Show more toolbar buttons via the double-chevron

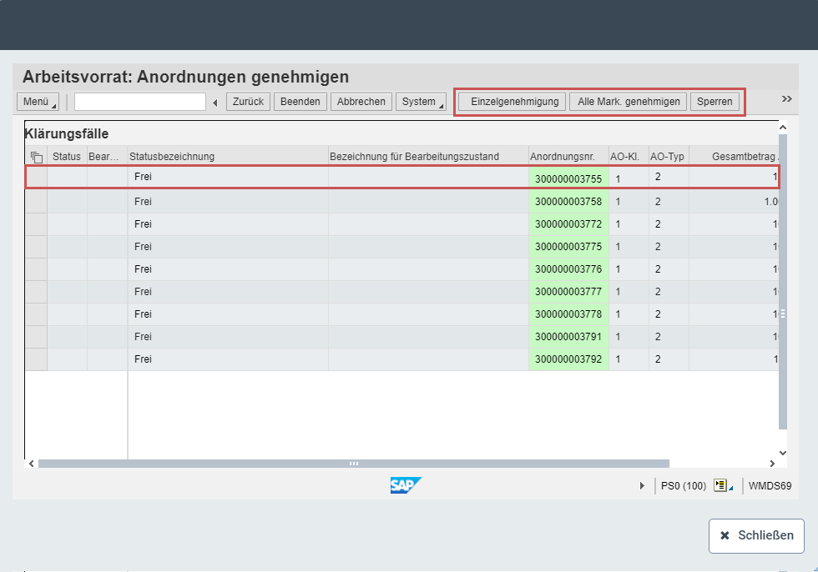[785, 98]
